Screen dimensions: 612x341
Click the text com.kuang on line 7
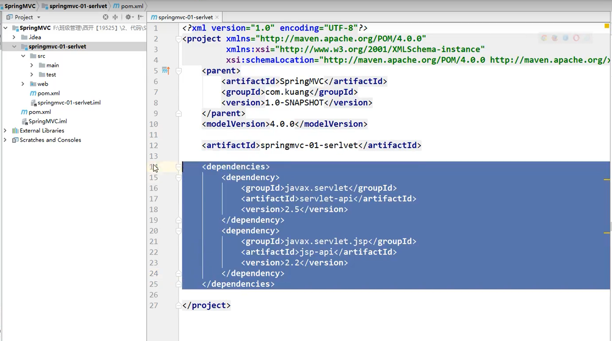tap(287, 92)
